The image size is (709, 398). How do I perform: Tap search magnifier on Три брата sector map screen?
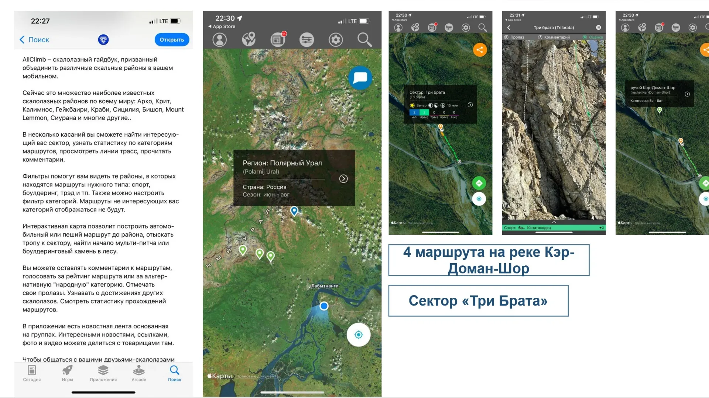(x=482, y=28)
